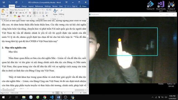Open Ribbon Display Options icon
178x100 pixels.
pos(66,2)
